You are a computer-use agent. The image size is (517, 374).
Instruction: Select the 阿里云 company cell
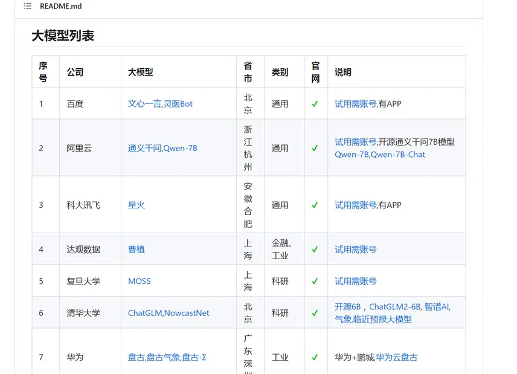point(90,148)
